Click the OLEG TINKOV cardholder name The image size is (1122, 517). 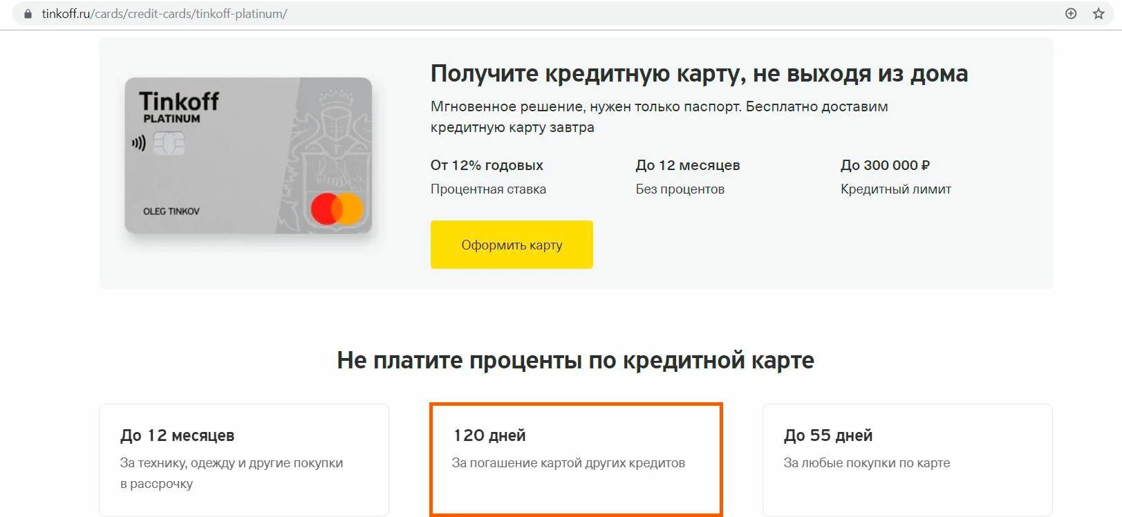171,211
